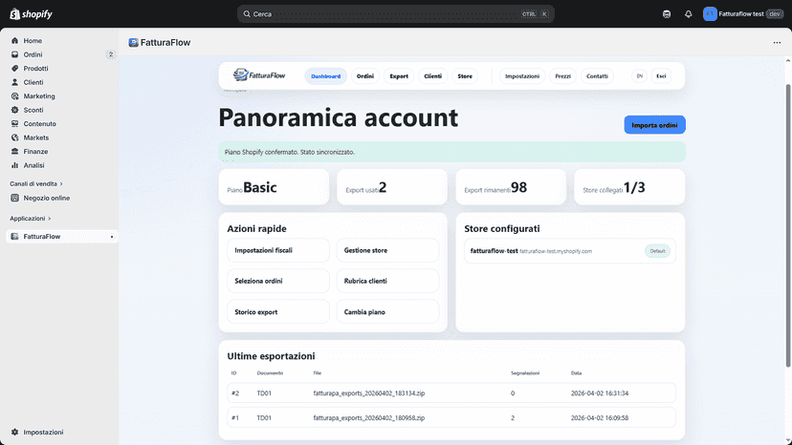The height and width of the screenshot is (445, 792).
Task: Switch to the Ordini tab in FatturaFlow
Action: (365, 76)
